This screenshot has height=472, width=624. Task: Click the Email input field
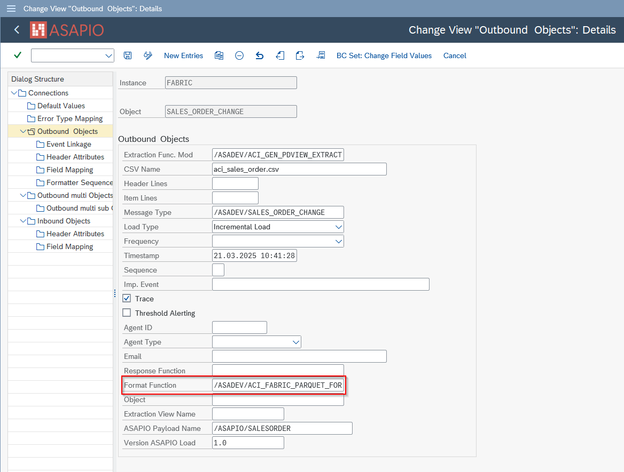click(299, 356)
